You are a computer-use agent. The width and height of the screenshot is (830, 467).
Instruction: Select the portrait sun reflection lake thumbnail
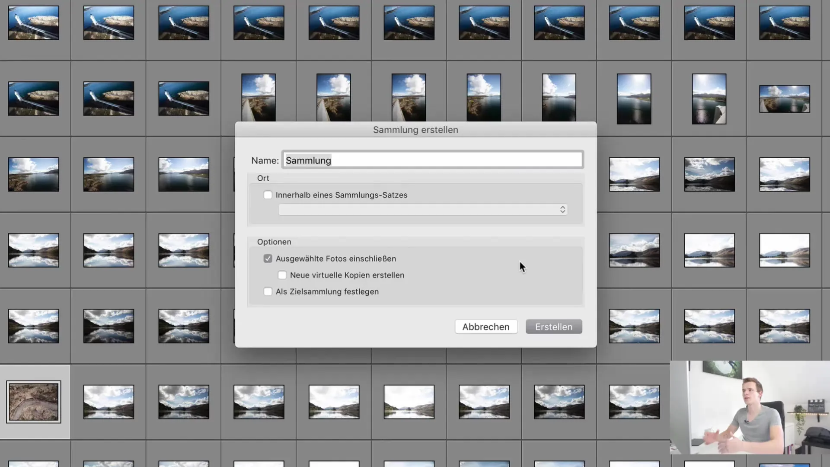634,99
